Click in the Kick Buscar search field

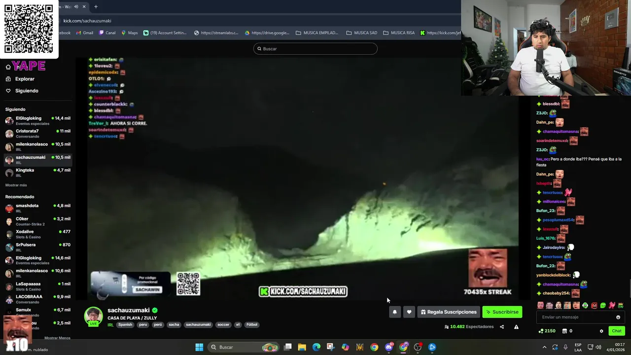pos(315,49)
